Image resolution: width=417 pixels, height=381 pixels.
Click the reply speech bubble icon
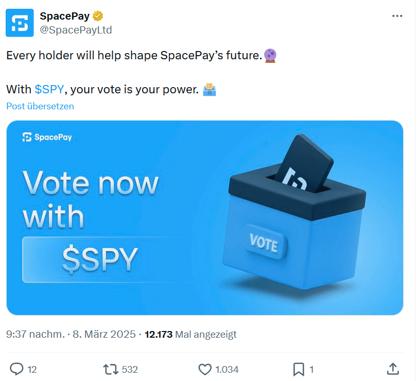coord(17,369)
